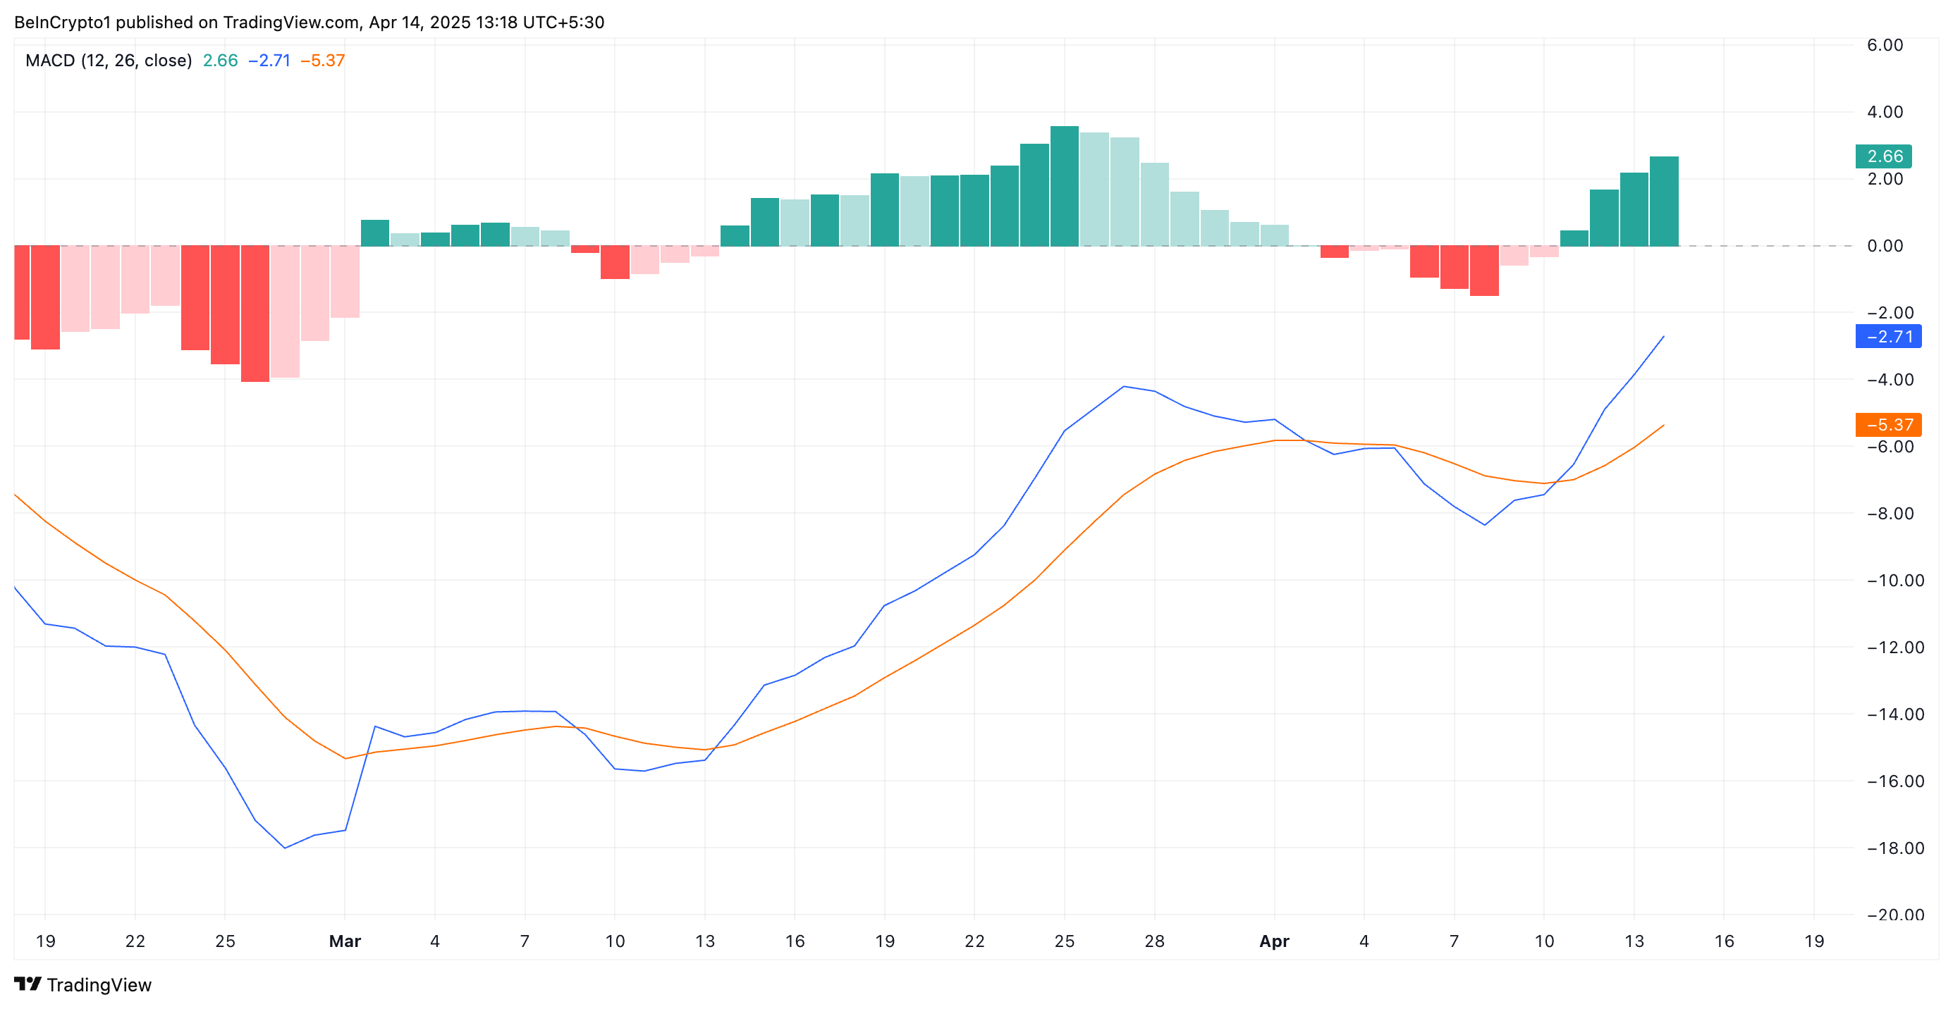The width and height of the screenshot is (1953, 1009).
Task: Click the TradingView brand text link
Action: (99, 985)
